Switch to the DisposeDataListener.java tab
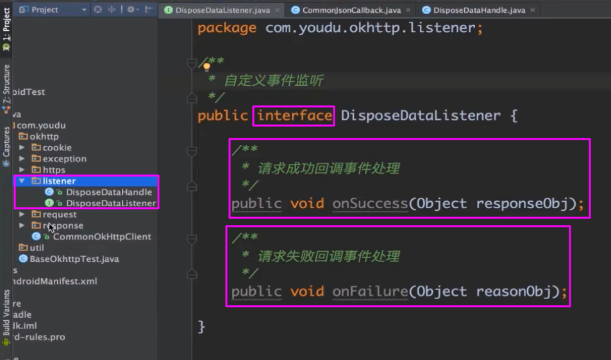 click(x=222, y=10)
